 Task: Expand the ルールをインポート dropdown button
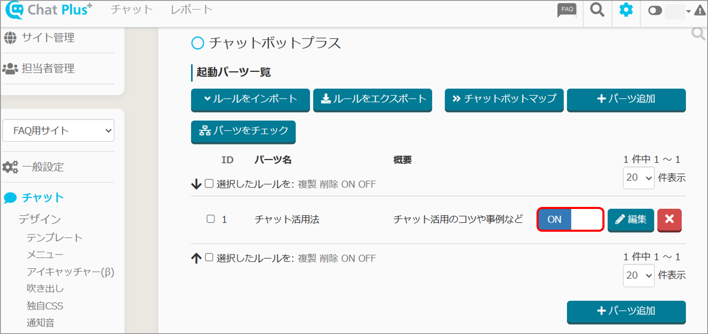(250, 99)
